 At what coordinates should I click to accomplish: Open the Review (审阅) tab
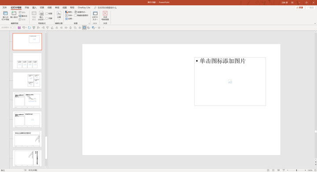pos(57,7)
